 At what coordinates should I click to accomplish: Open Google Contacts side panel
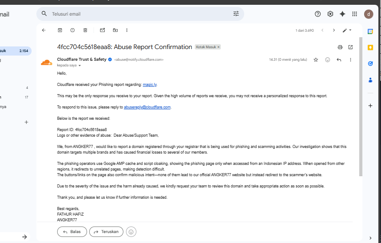coord(370,80)
